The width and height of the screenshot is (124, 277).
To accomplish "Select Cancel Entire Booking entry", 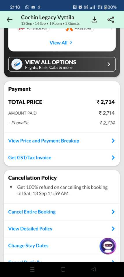I will [x=62, y=212].
